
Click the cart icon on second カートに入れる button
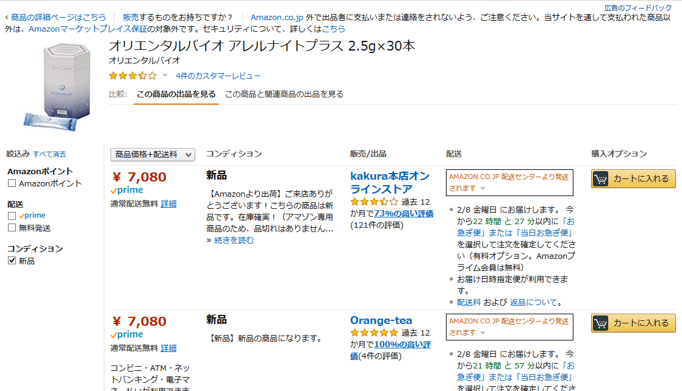click(601, 323)
